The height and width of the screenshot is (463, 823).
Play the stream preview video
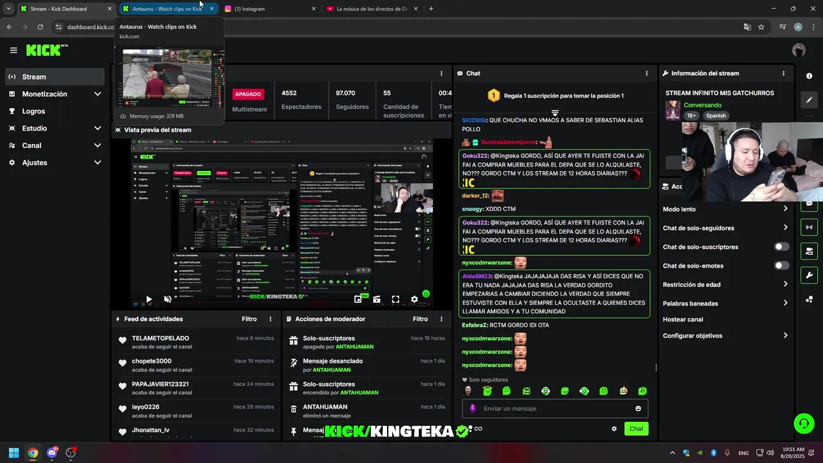pyautogui.click(x=149, y=299)
